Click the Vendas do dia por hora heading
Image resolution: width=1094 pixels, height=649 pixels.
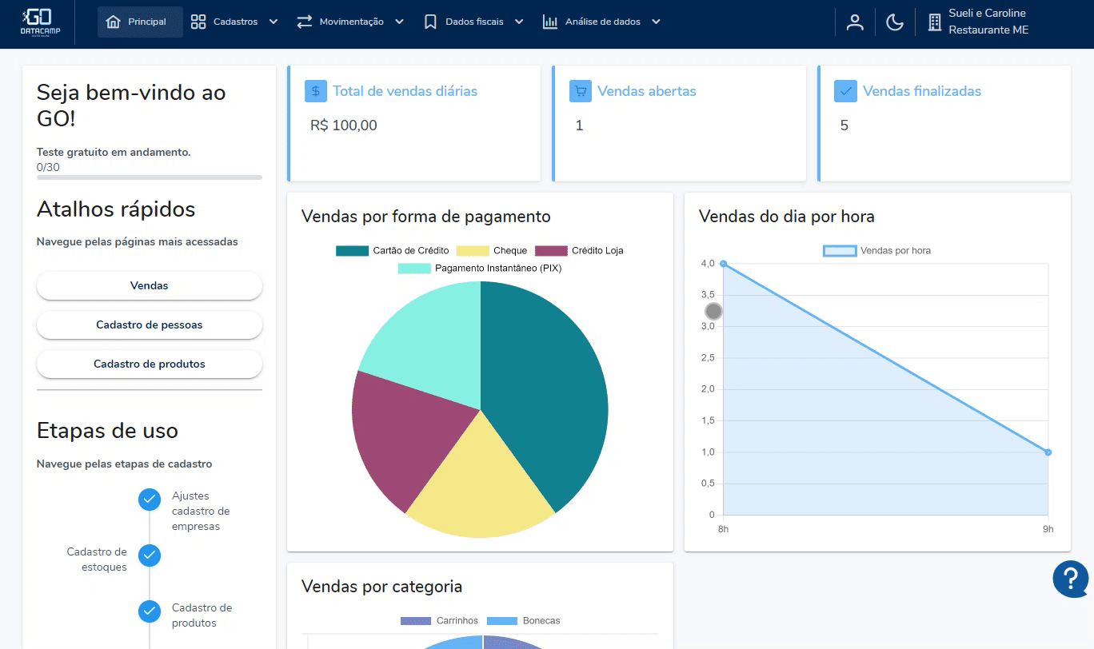(x=787, y=217)
